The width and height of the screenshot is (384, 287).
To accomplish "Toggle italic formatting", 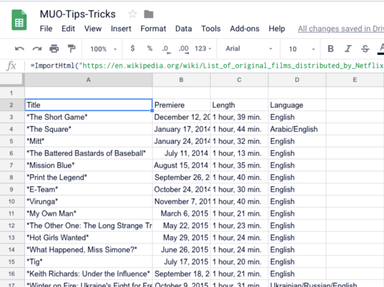I will (x=348, y=49).
